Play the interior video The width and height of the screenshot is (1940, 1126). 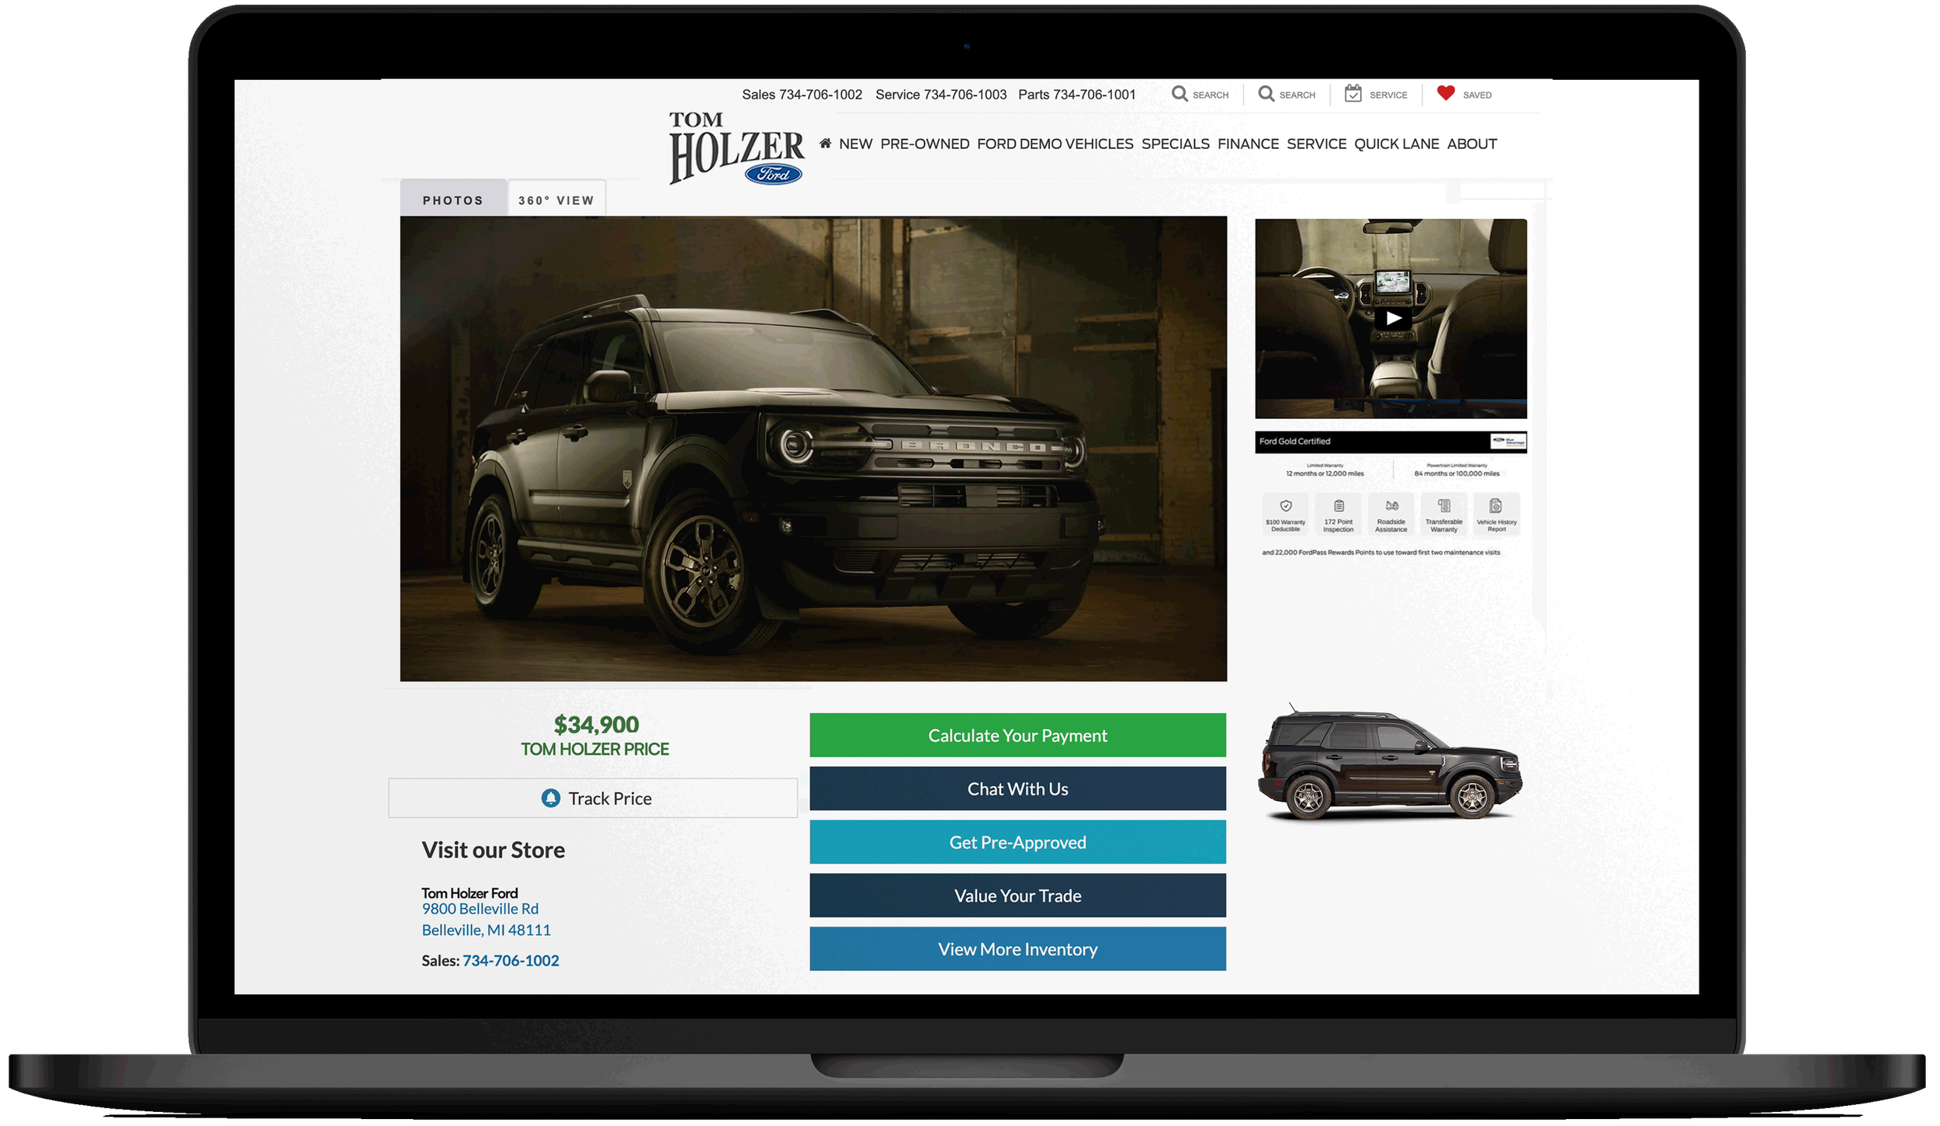coord(1393,318)
